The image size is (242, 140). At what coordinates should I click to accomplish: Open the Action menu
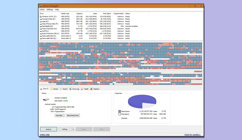(42, 10)
